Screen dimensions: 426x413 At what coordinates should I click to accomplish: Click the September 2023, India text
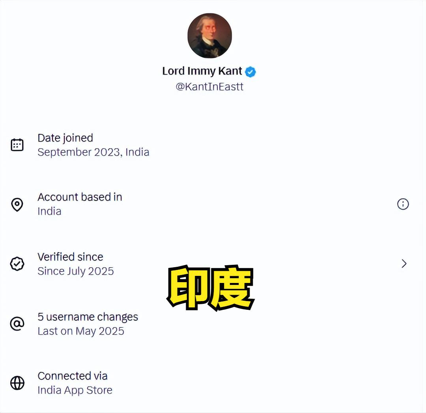(x=93, y=152)
